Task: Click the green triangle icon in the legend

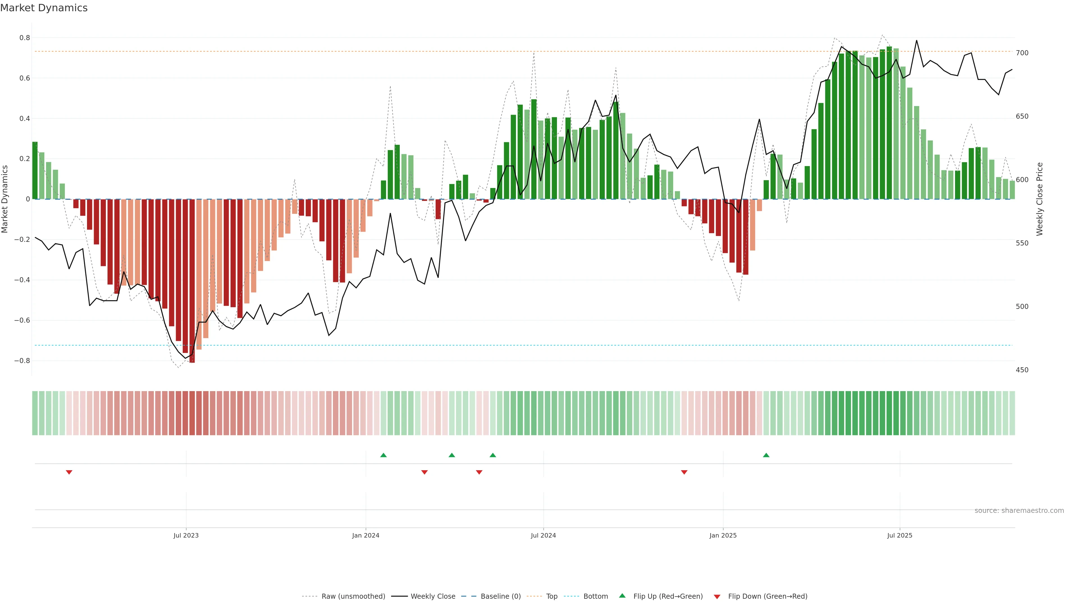Action: tap(622, 596)
